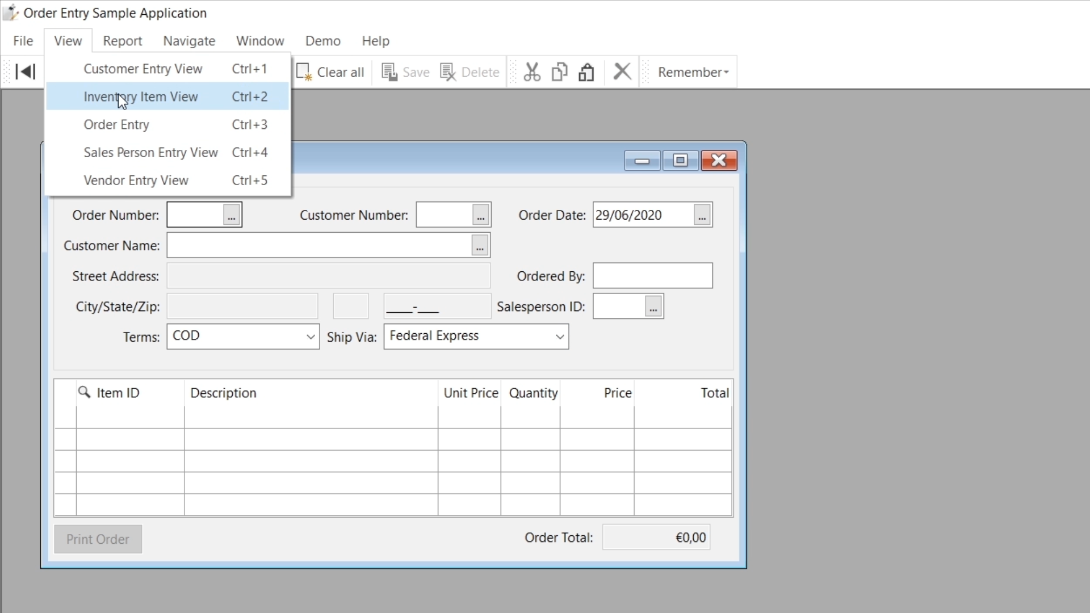1090x613 pixels.
Task: Open the Navigate menu
Action: tap(189, 41)
